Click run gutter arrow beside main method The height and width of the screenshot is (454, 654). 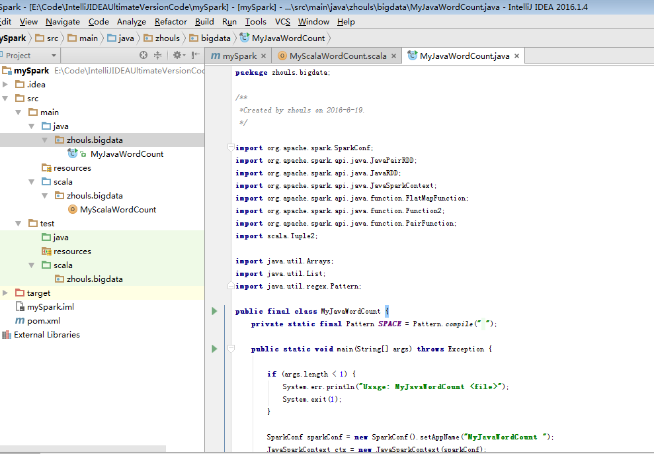pos(214,348)
